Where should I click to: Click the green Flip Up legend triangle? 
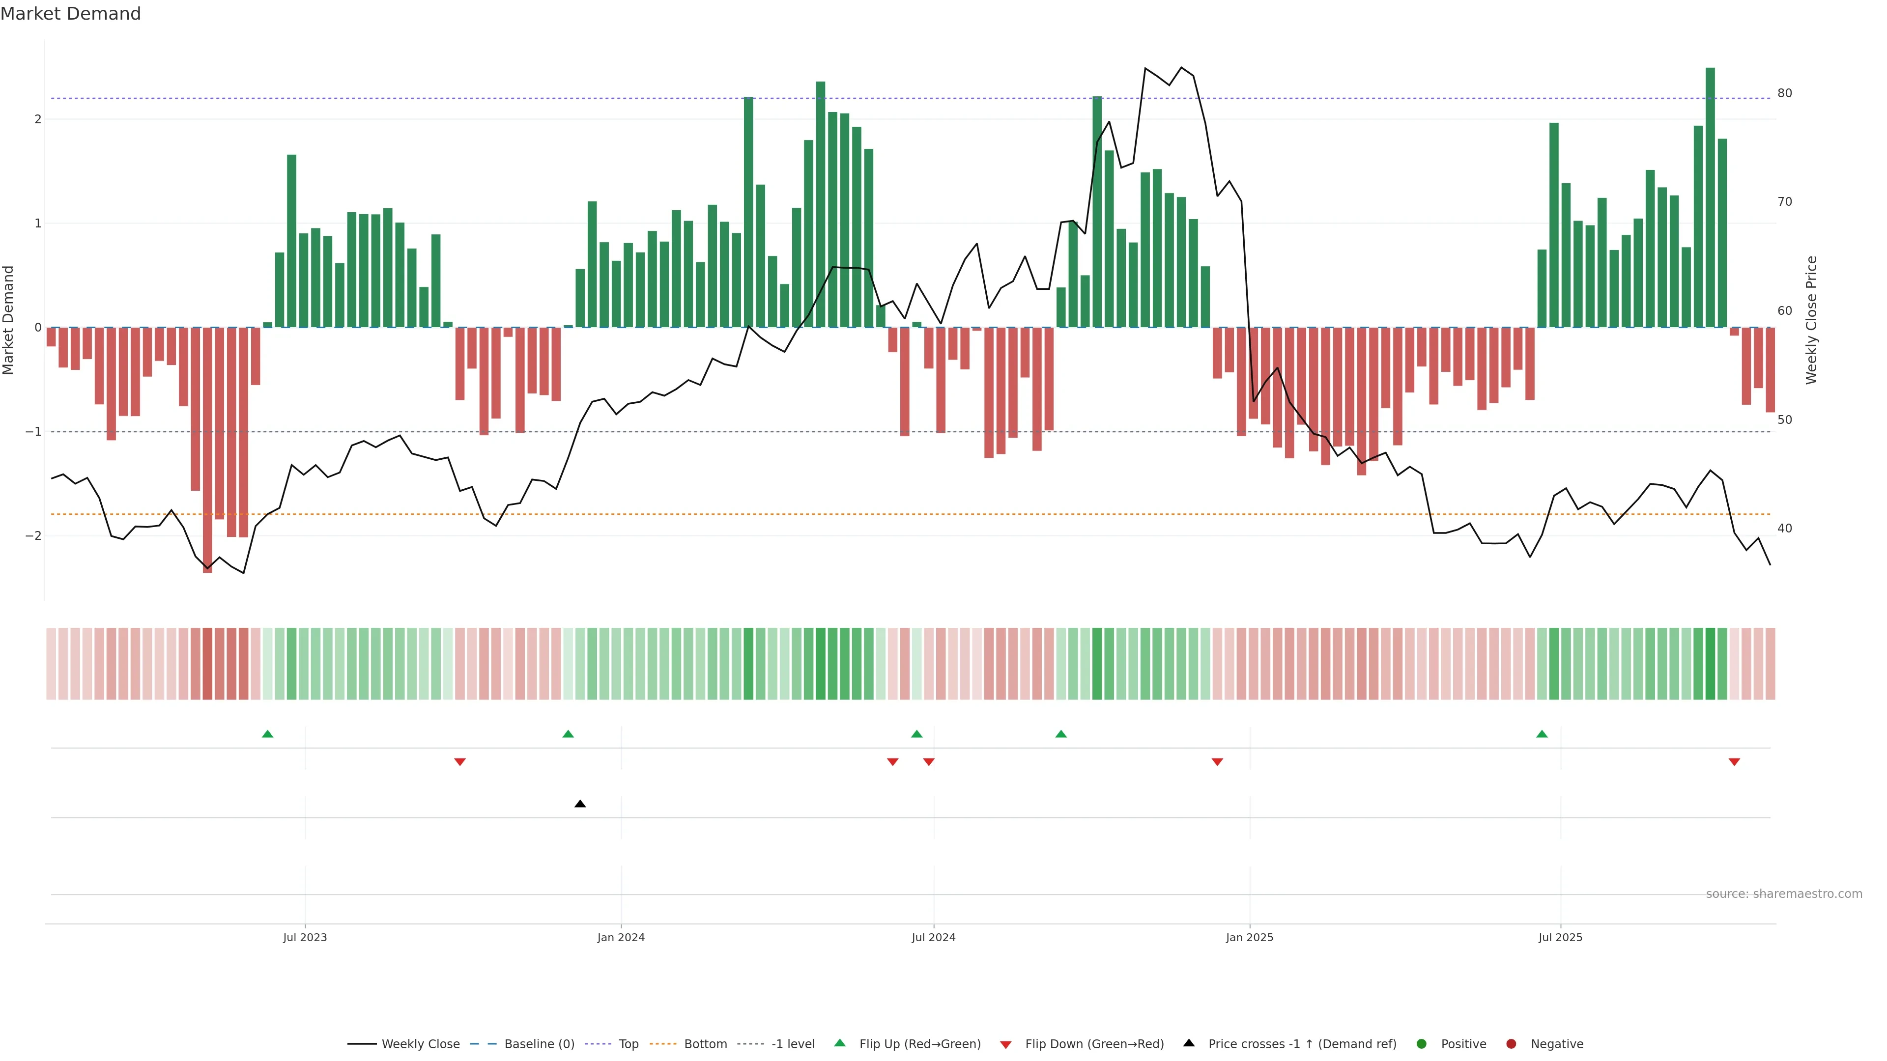(x=840, y=1043)
